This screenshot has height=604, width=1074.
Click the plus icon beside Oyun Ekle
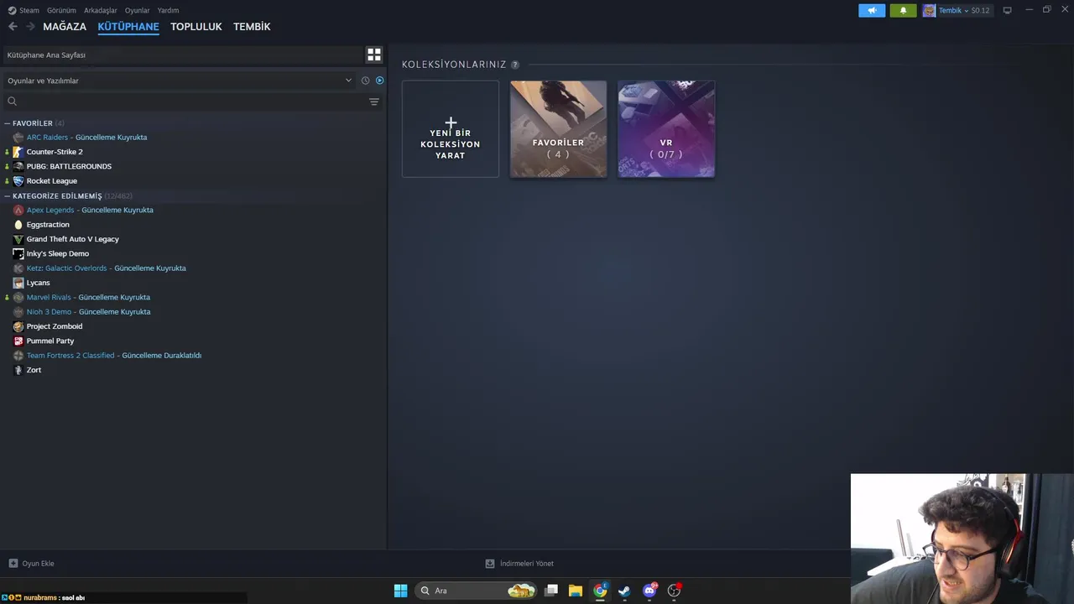click(13, 564)
